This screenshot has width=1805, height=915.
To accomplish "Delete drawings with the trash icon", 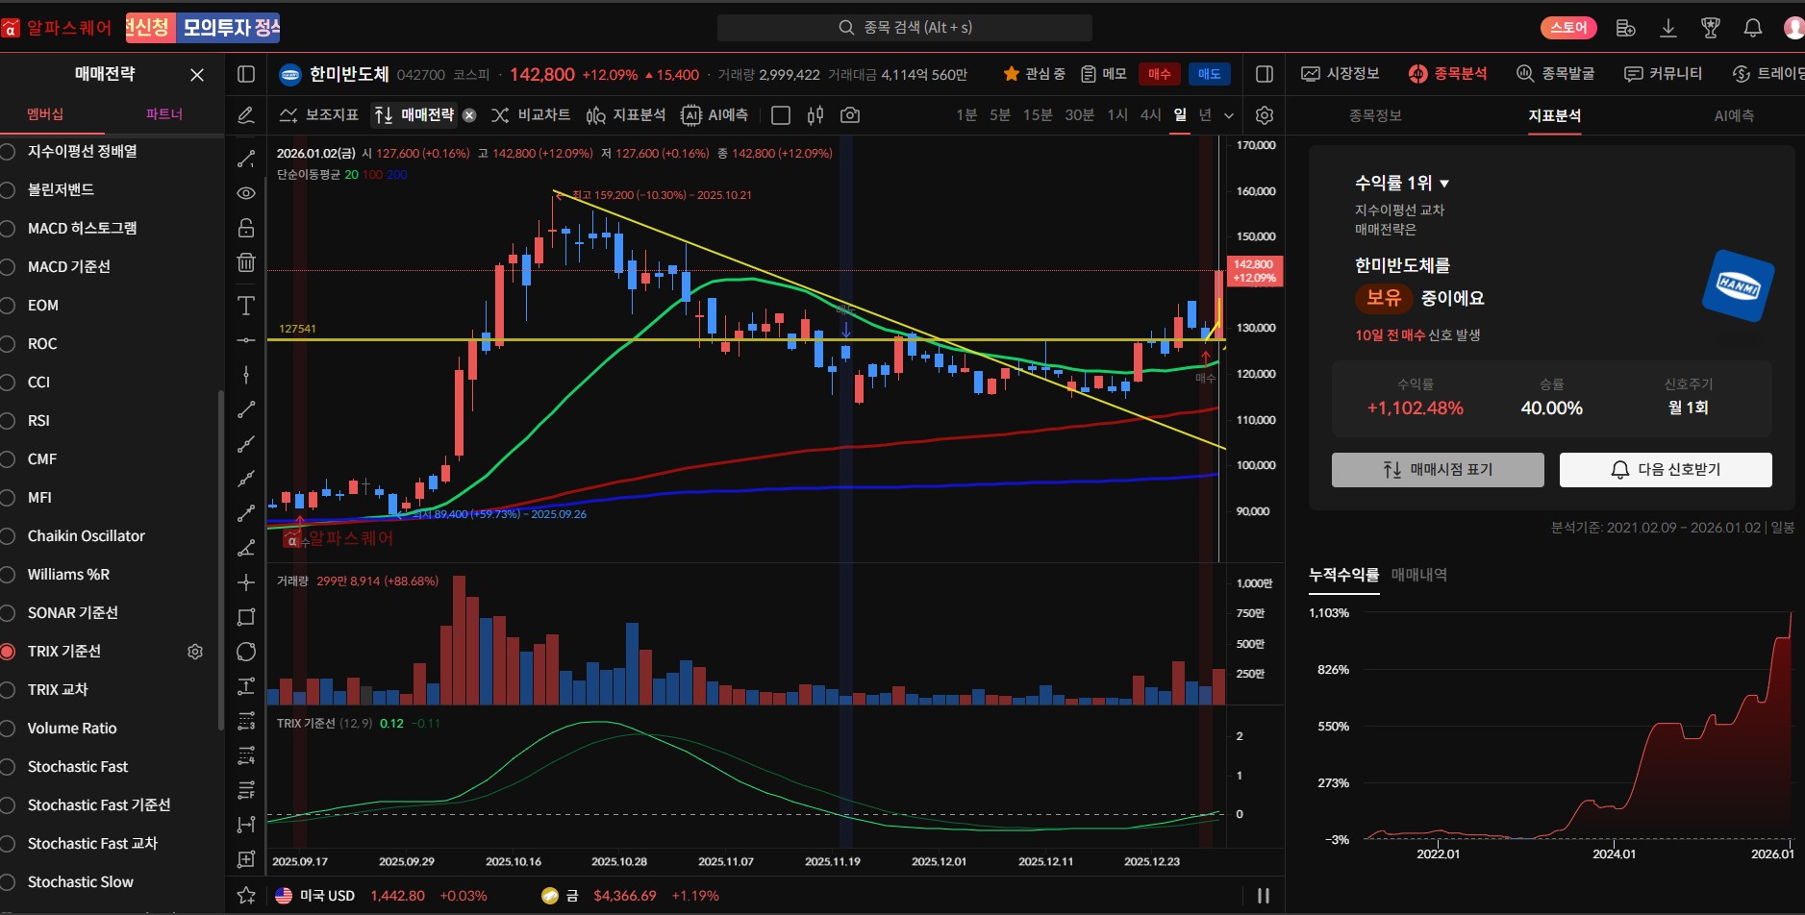I will click(x=246, y=262).
